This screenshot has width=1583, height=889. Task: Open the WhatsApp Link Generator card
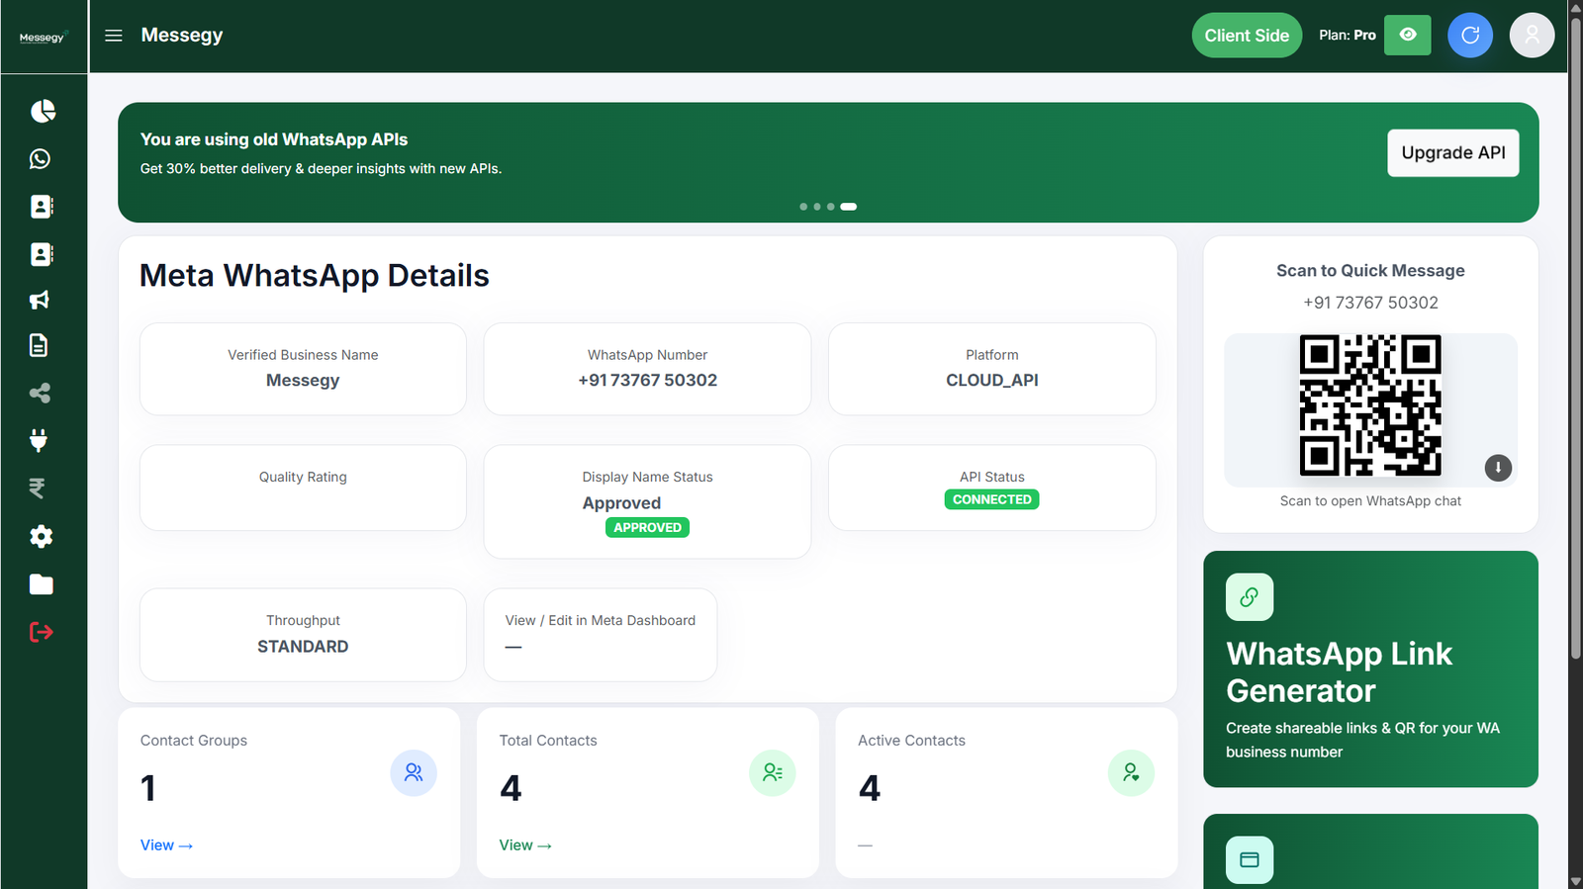[1370, 669]
